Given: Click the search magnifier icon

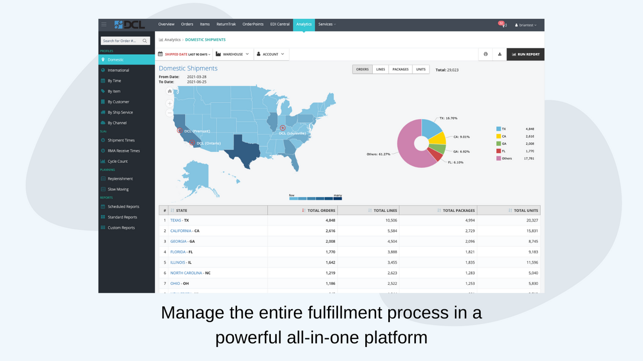Looking at the screenshot, I should (x=145, y=41).
